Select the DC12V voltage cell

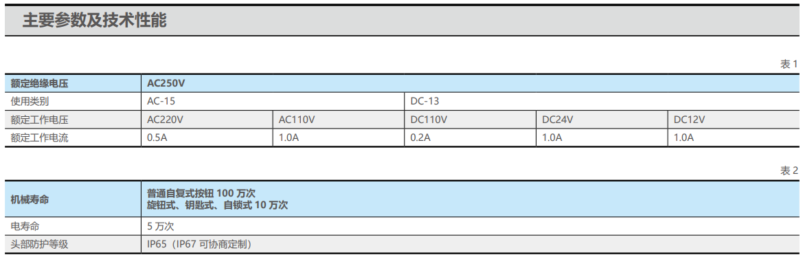click(733, 120)
